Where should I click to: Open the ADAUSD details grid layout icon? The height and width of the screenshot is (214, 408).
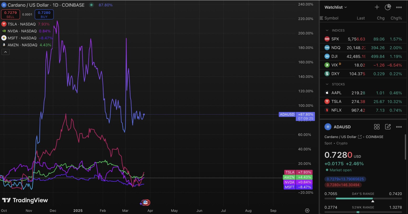pos(377,127)
